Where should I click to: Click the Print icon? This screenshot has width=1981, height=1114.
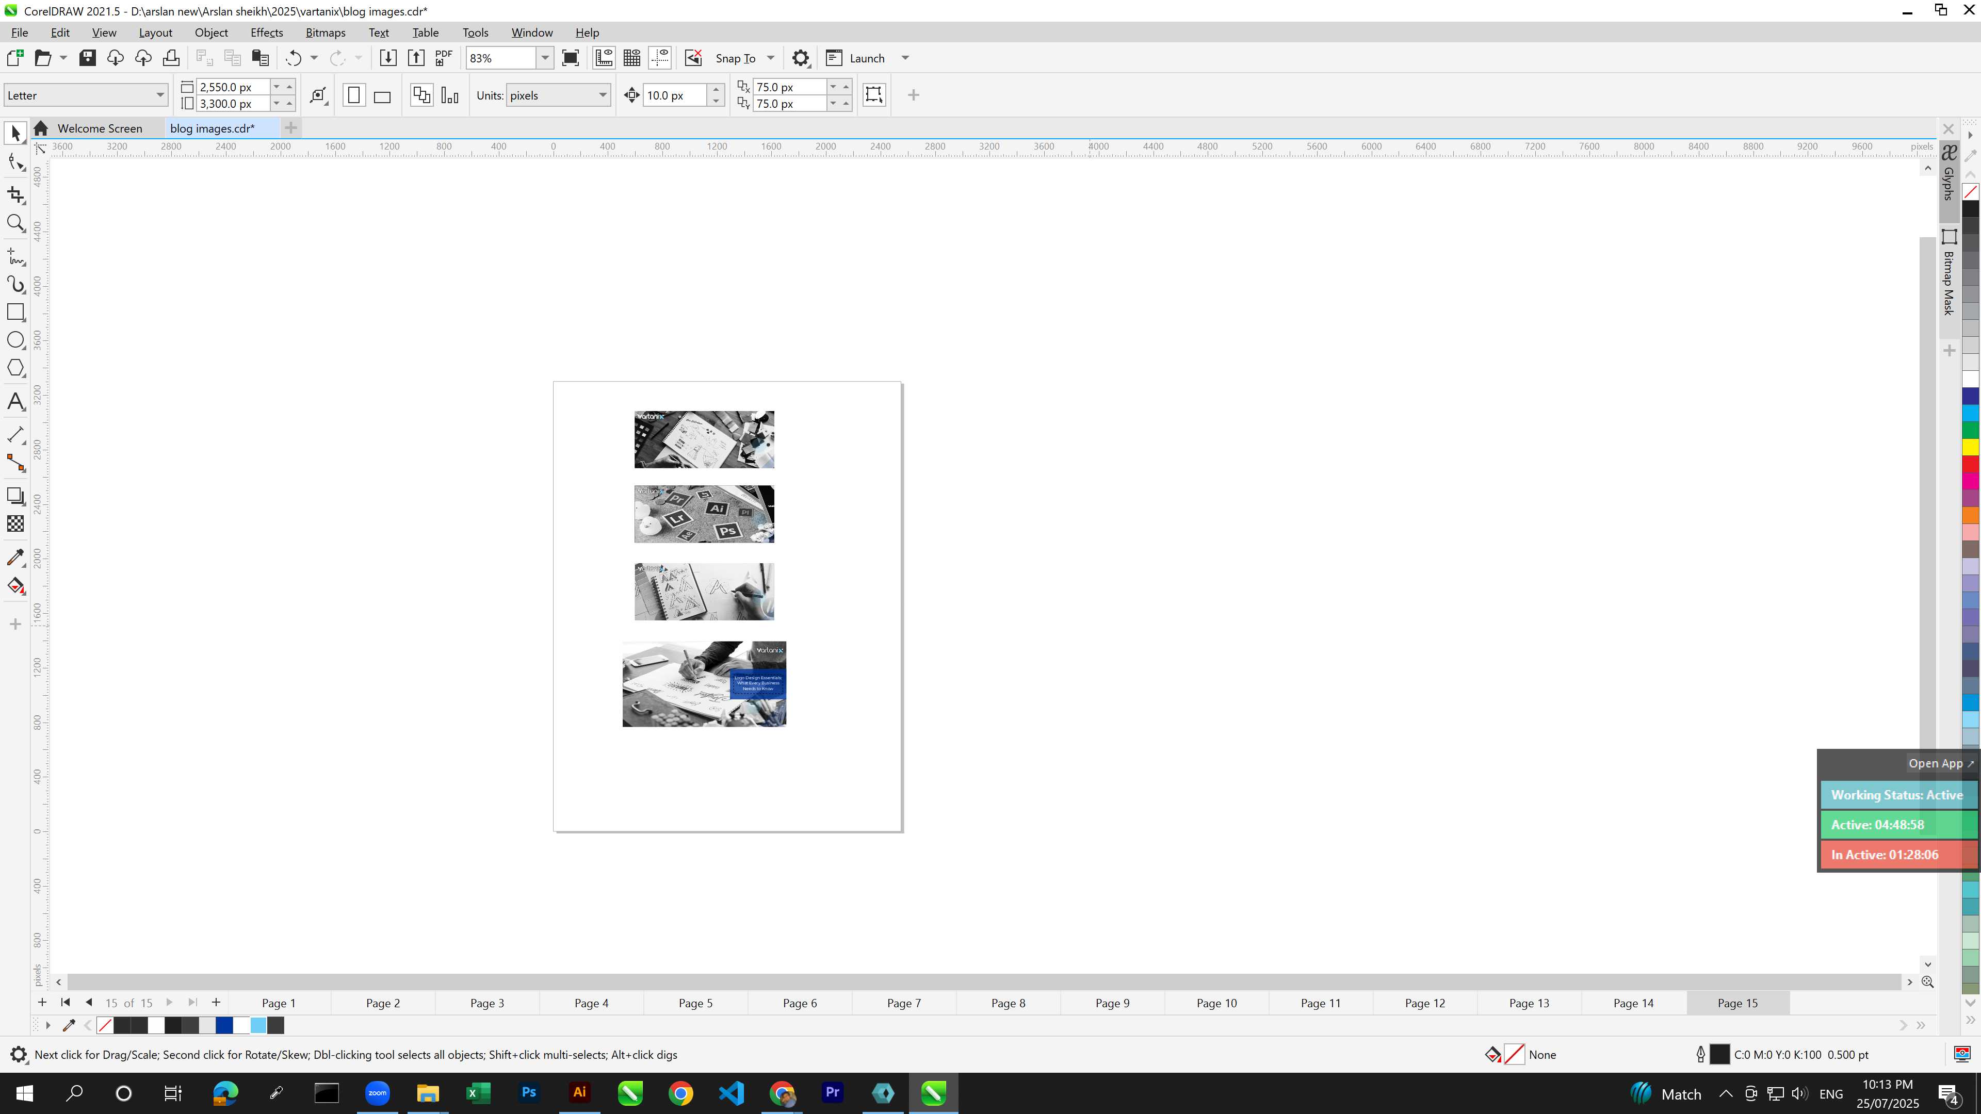pos(171,58)
